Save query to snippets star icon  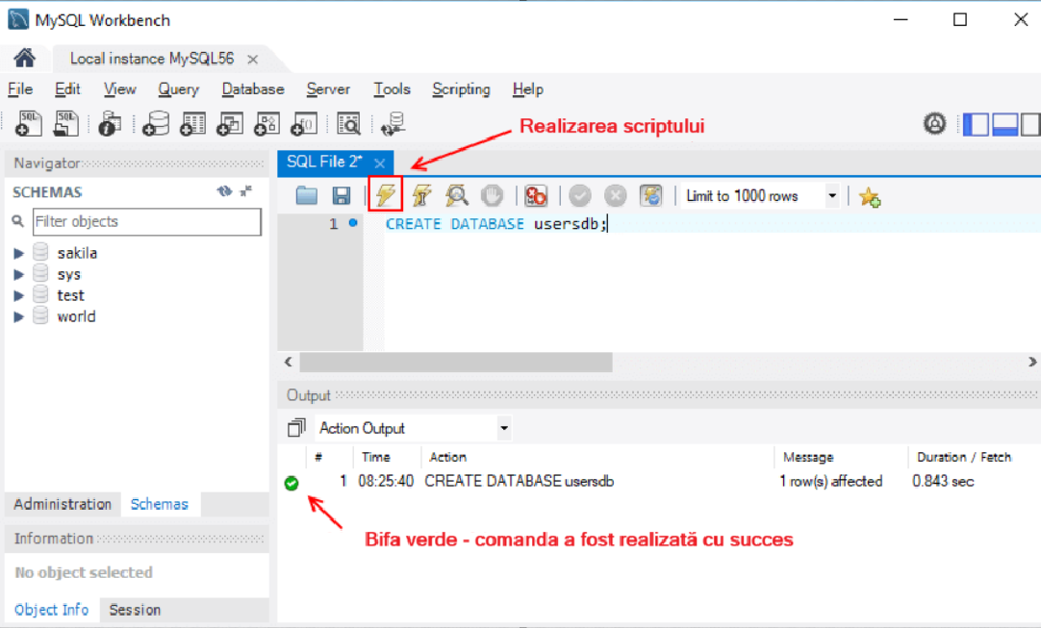click(869, 196)
